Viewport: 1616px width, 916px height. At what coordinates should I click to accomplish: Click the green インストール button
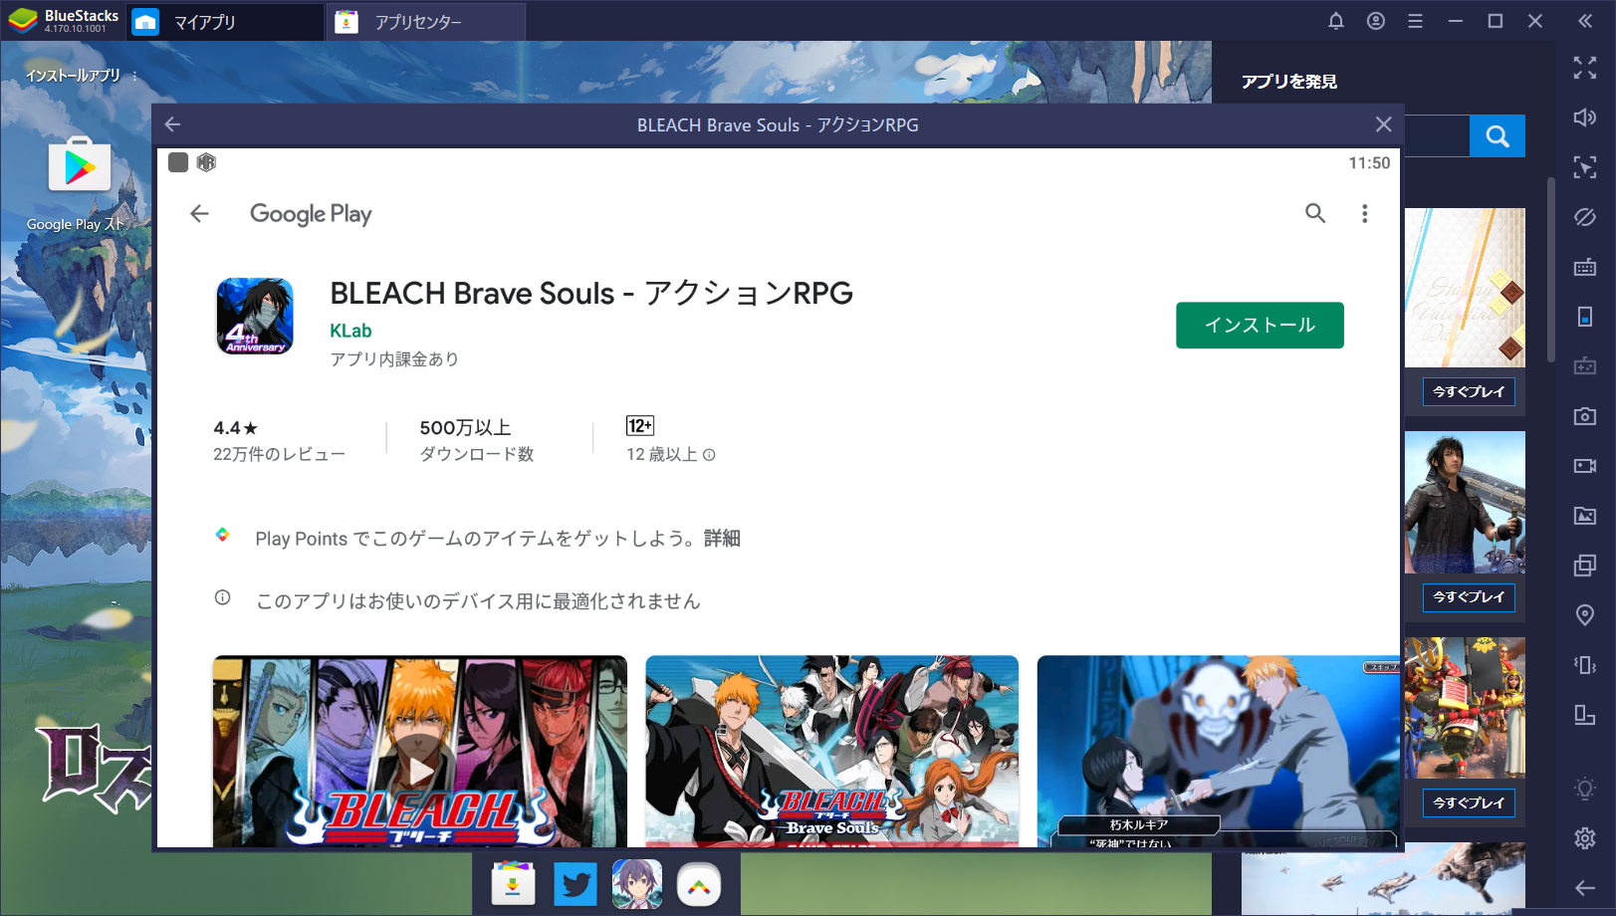pos(1260,326)
